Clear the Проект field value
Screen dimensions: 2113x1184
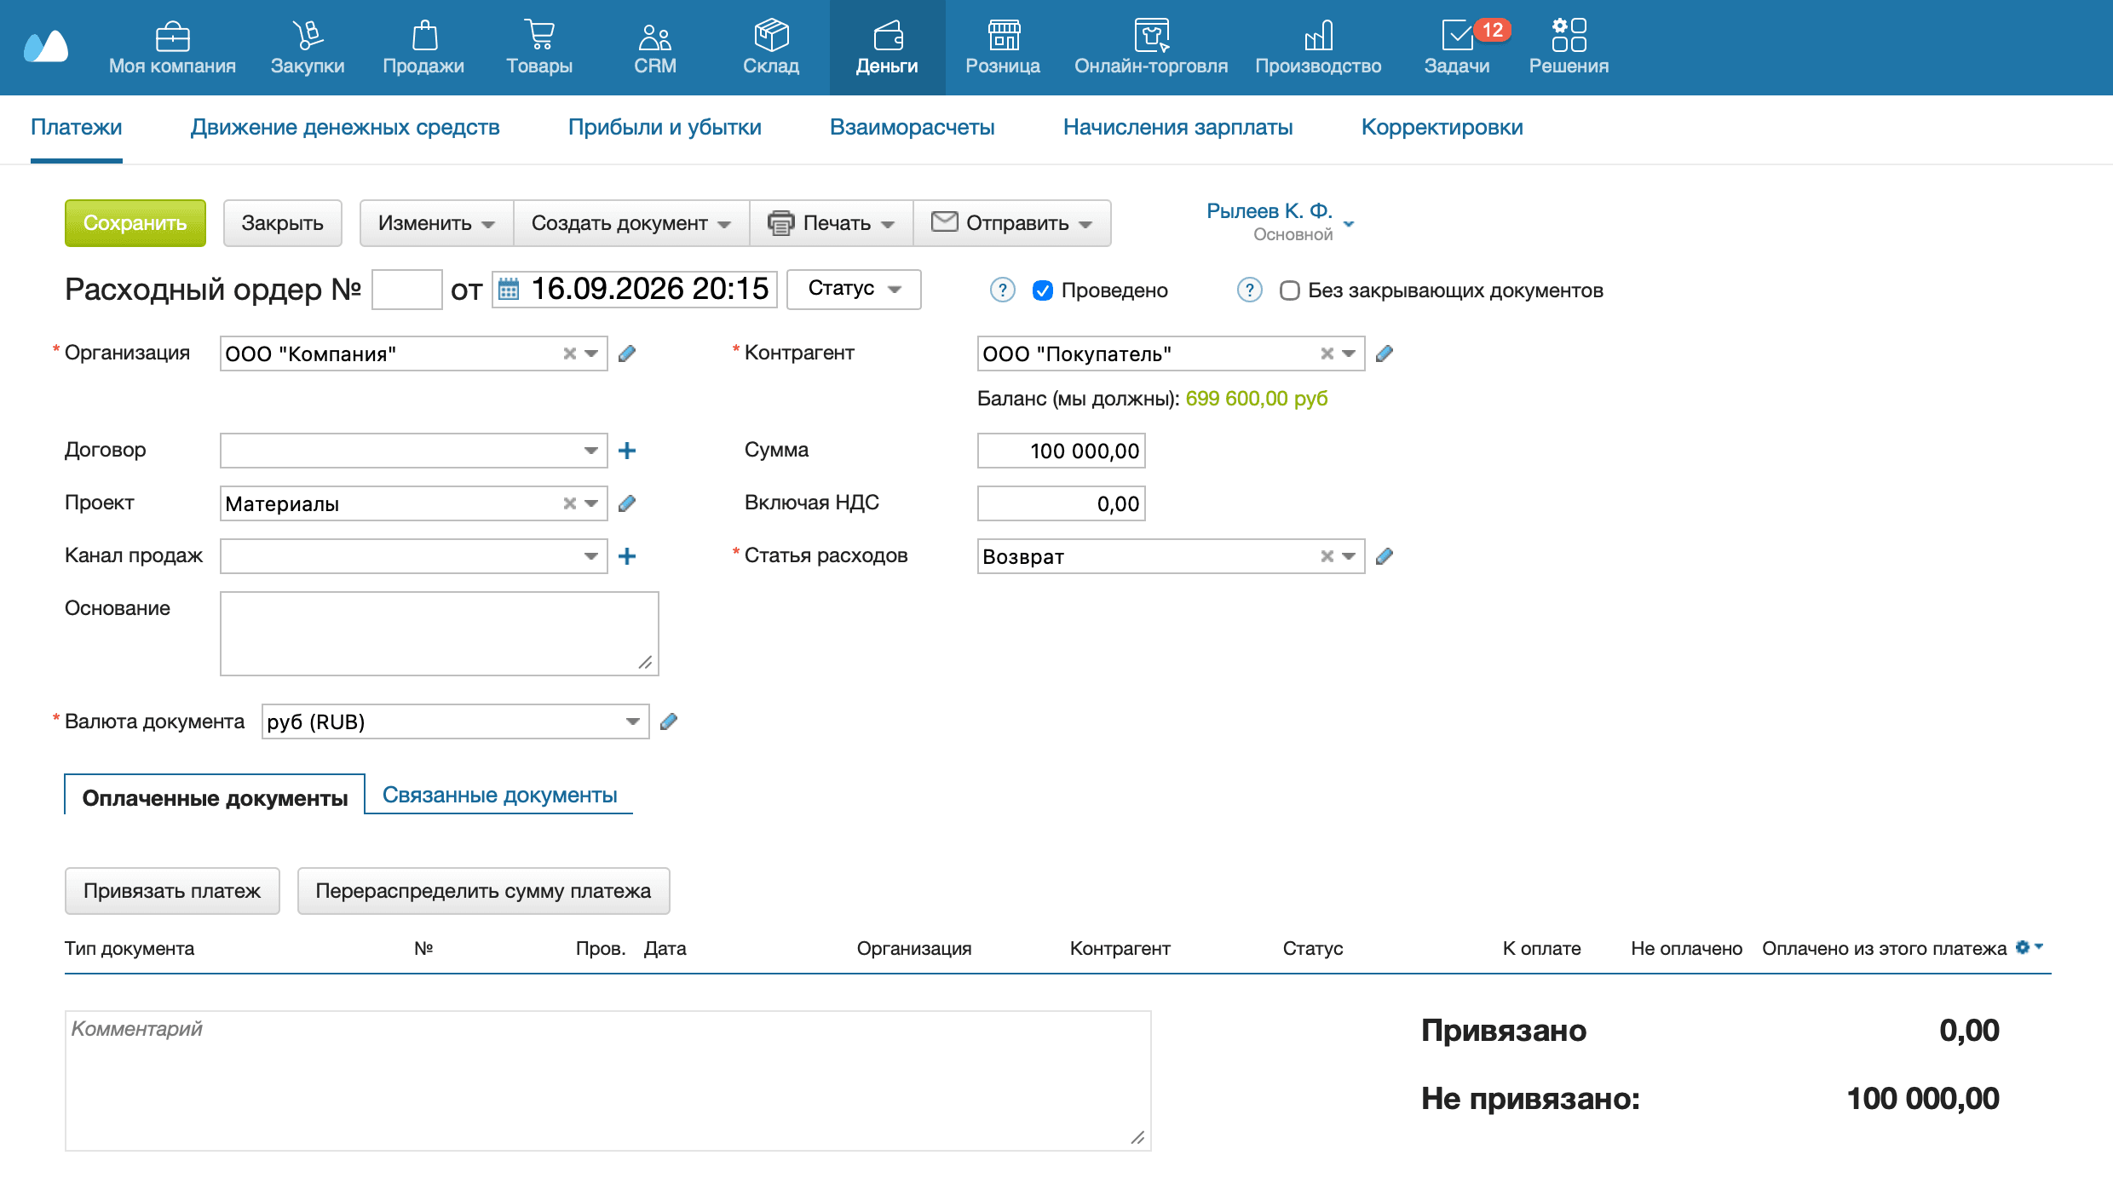[570, 503]
